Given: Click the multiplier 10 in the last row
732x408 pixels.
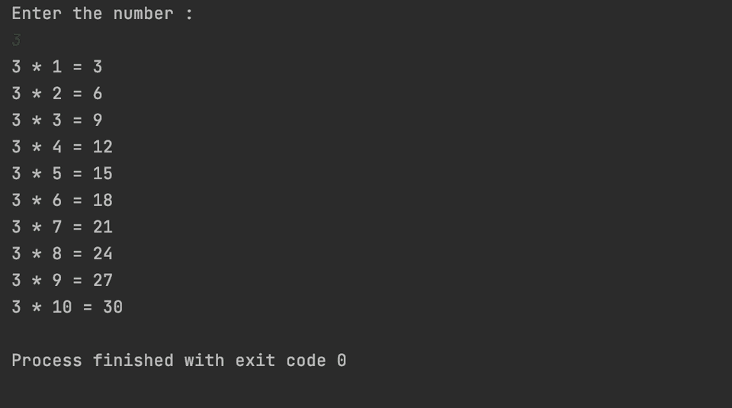Looking at the screenshot, I should coord(62,307).
